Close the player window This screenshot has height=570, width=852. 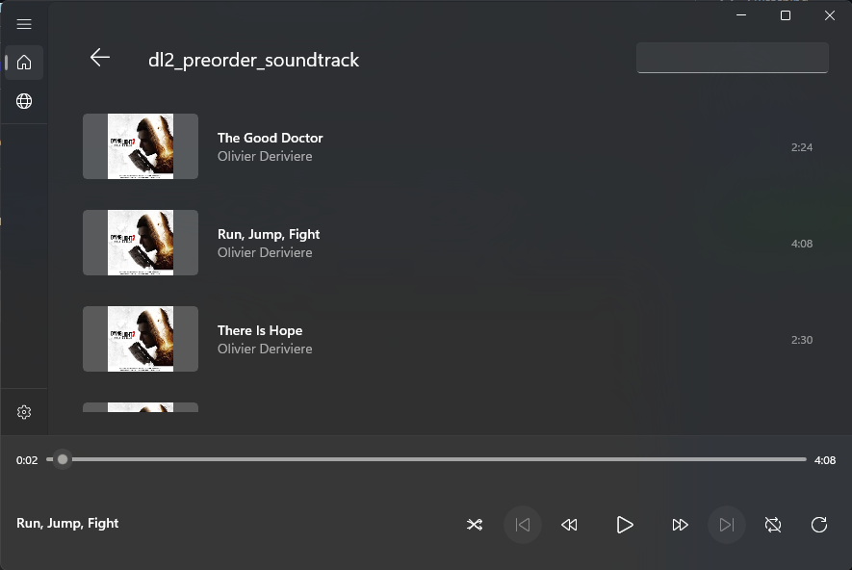point(829,15)
